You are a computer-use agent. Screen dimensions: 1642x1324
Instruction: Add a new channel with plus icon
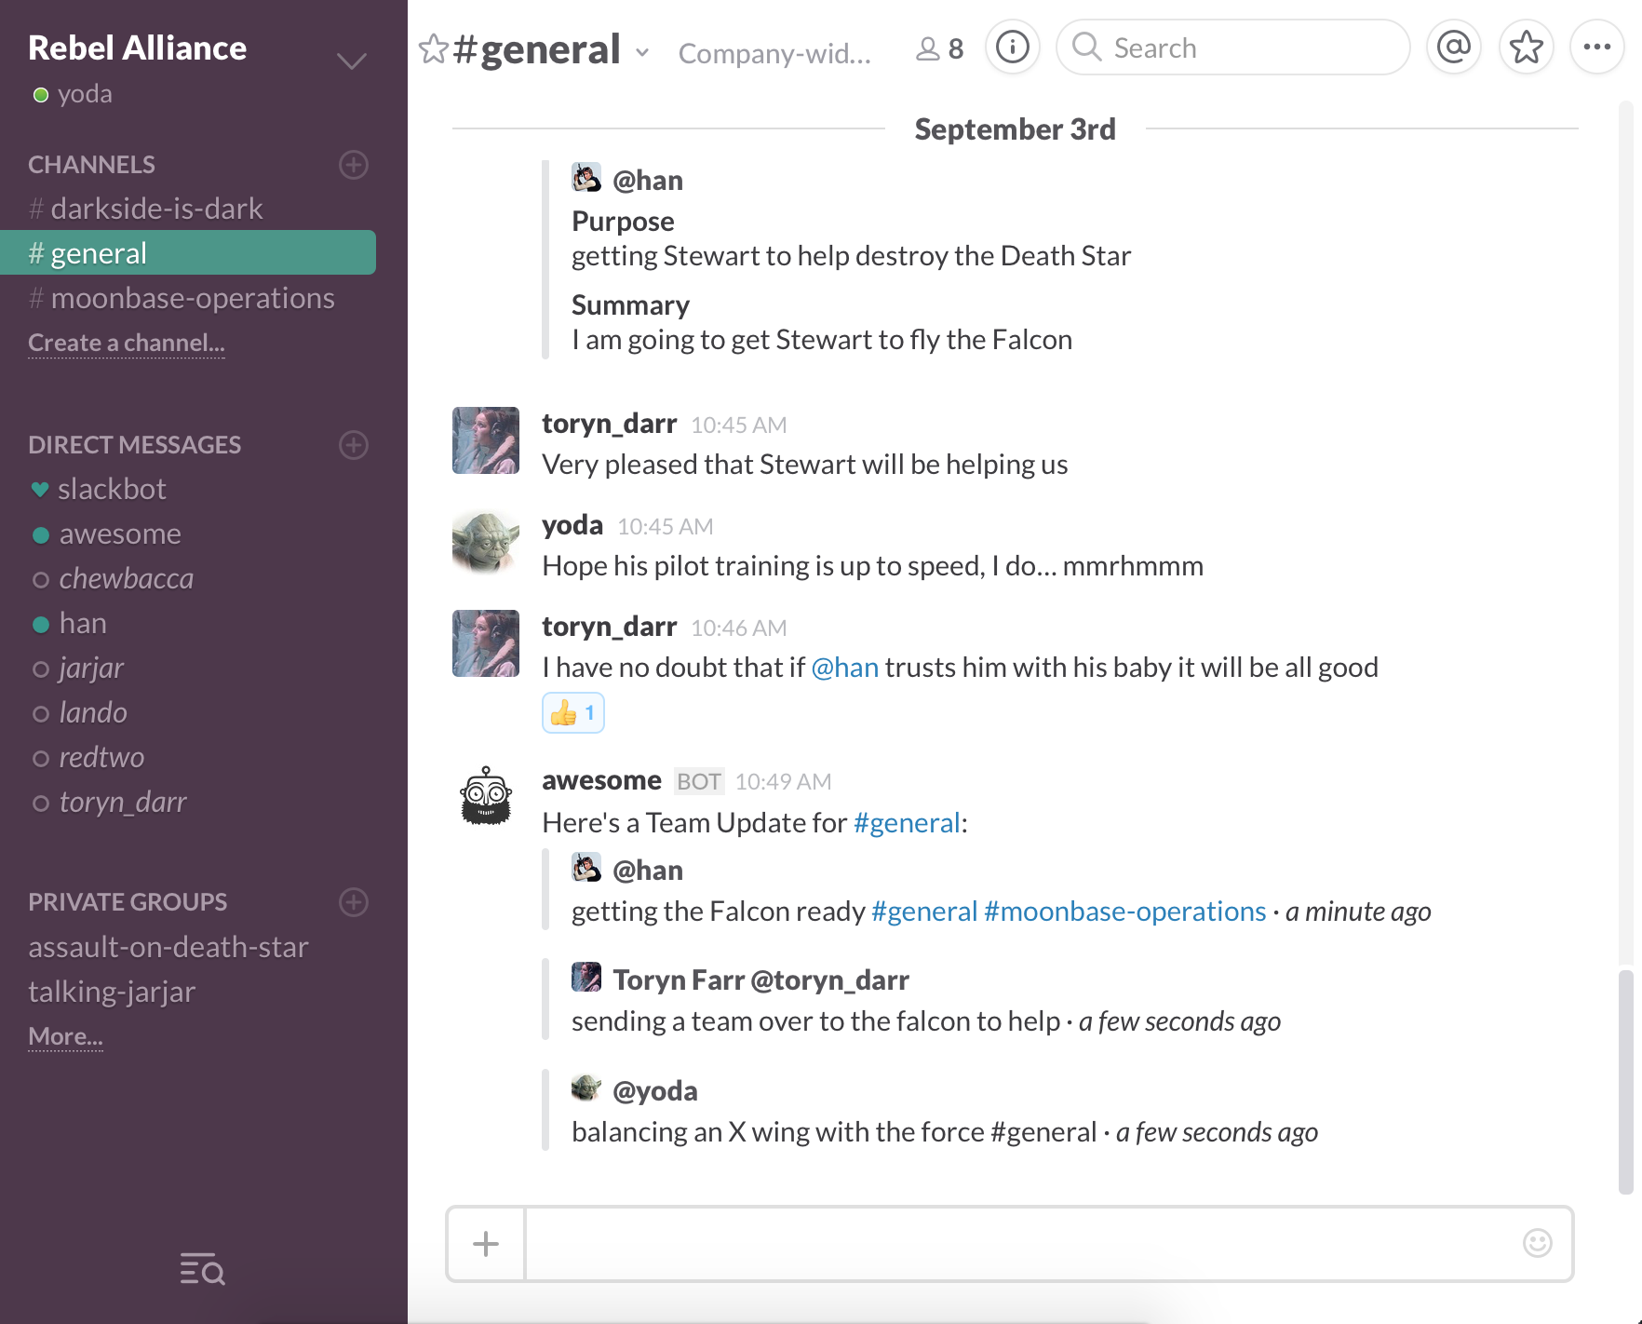(x=354, y=165)
